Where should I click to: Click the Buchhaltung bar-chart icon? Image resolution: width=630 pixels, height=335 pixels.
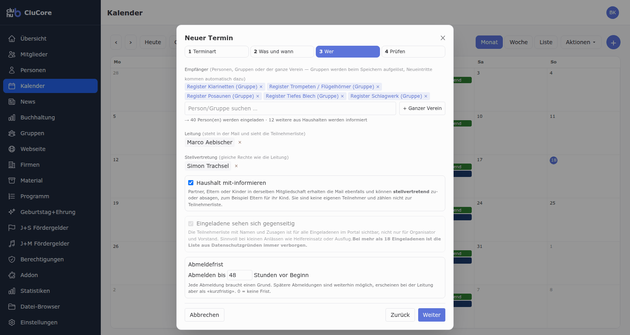12,117
